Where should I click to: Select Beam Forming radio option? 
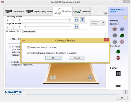click(9, 62)
